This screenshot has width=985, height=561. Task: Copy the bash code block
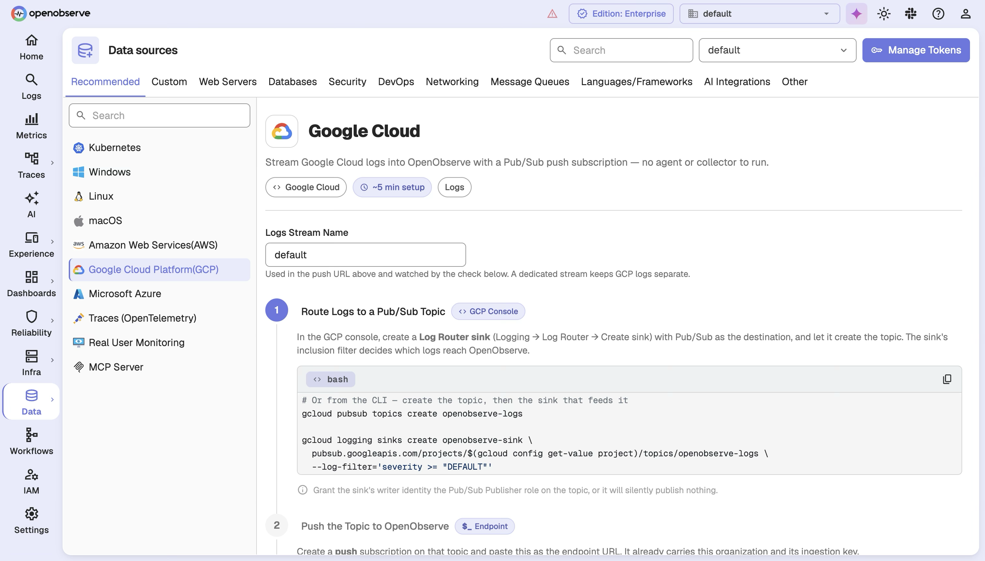[947, 379]
